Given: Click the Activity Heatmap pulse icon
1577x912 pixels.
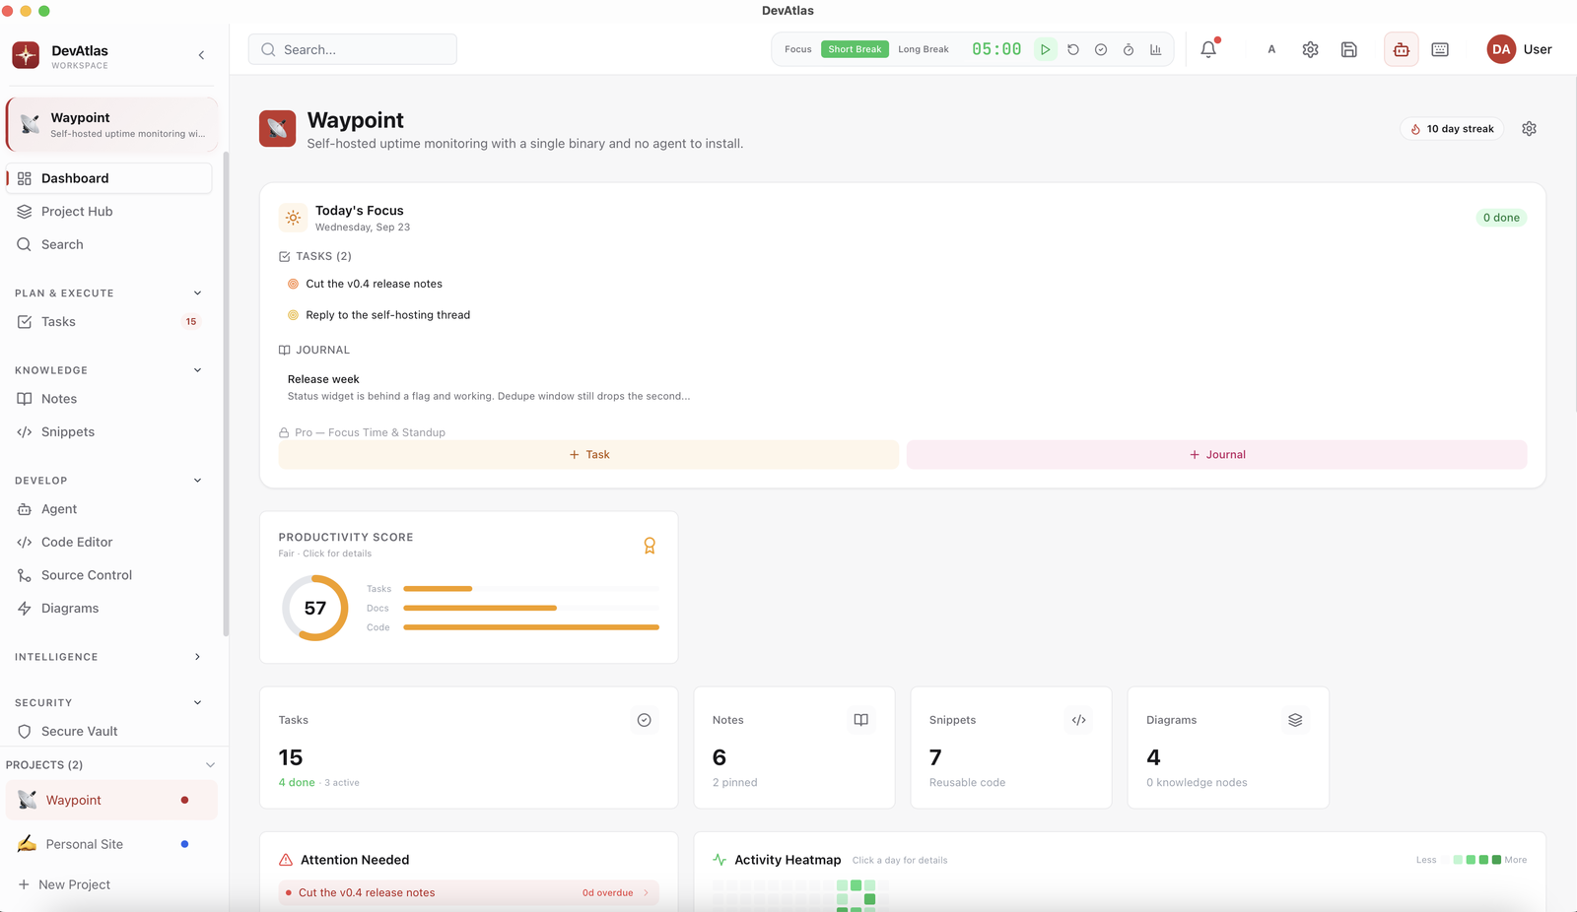Looking at the screenshot, I should coord(720,860).
